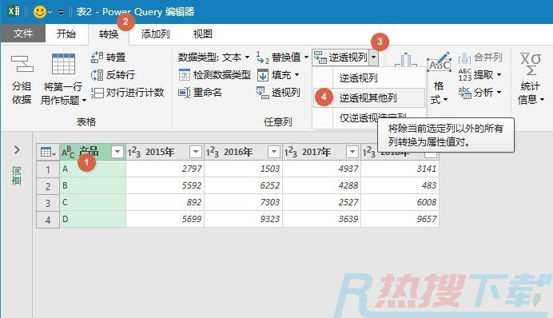Click 对行进行计数
553x318 pixels.
point(127,93)
